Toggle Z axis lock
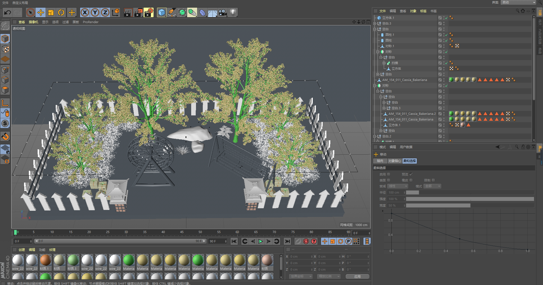Viewport: 543px width, 285px height. coord(105,12)
